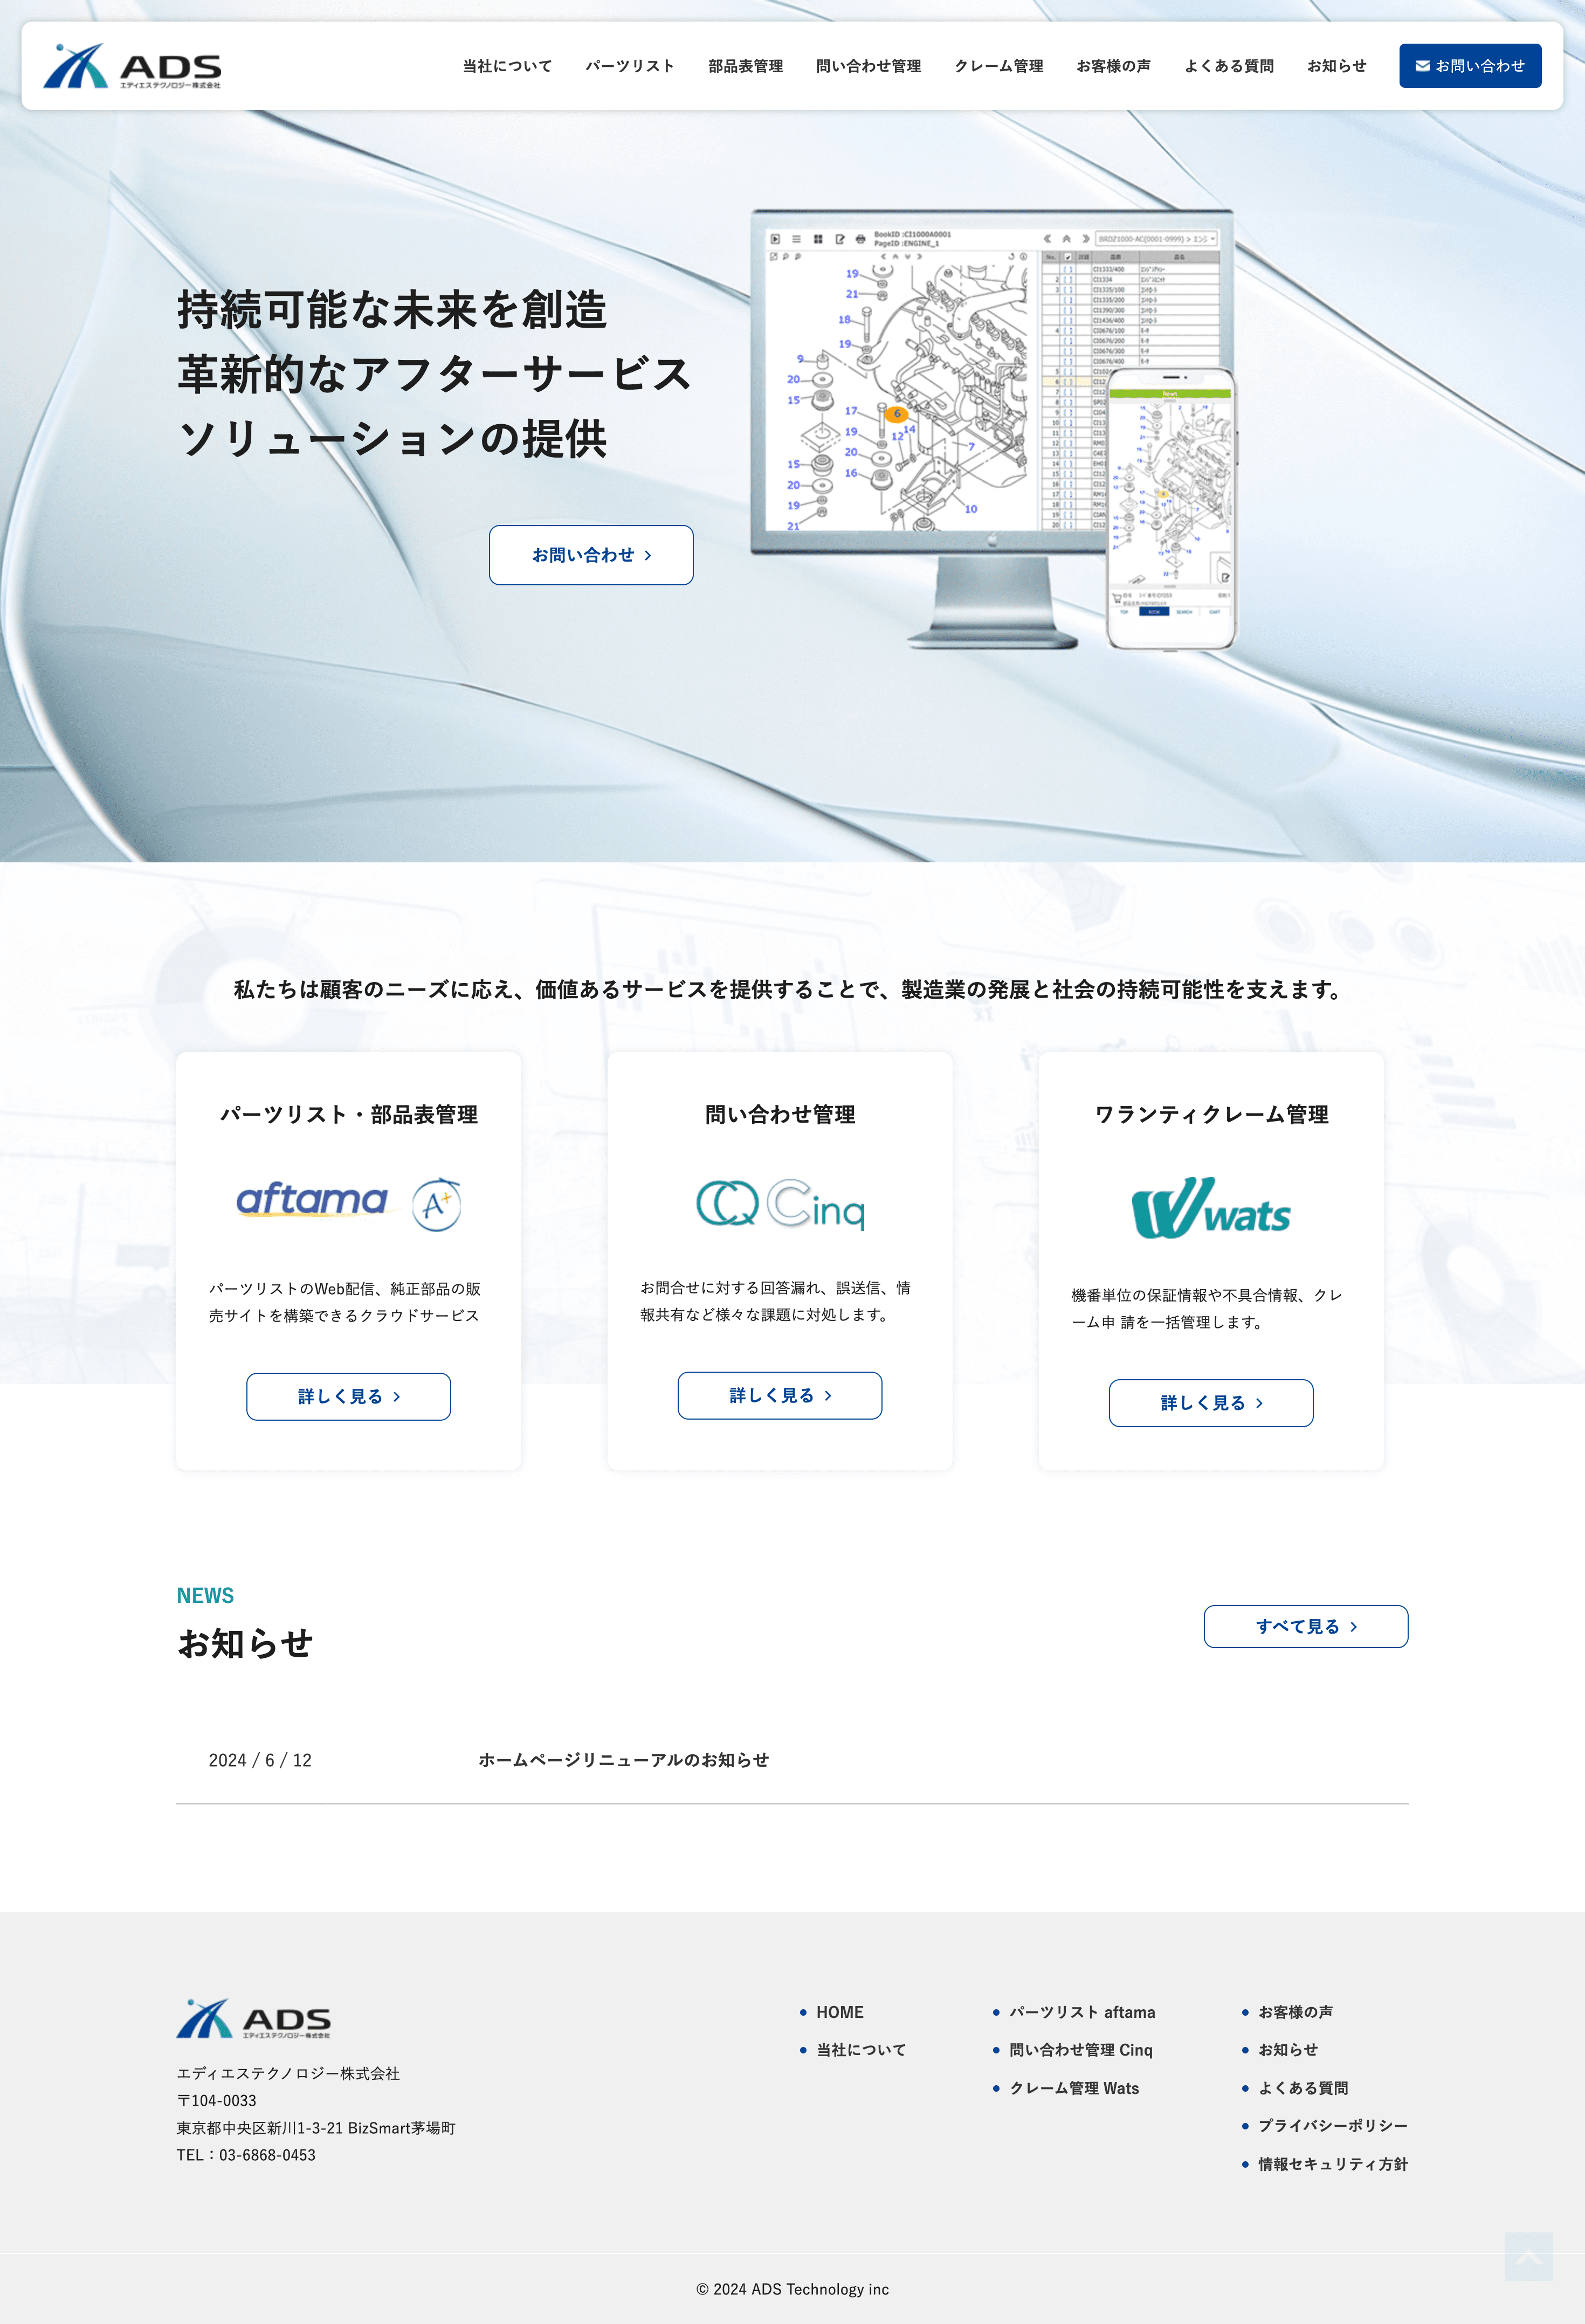Open the ホームページリニューアルのお知らせ news item
This screenshot has height=2324, width=1585.
pyautogui.click(x=623, y=1760)
